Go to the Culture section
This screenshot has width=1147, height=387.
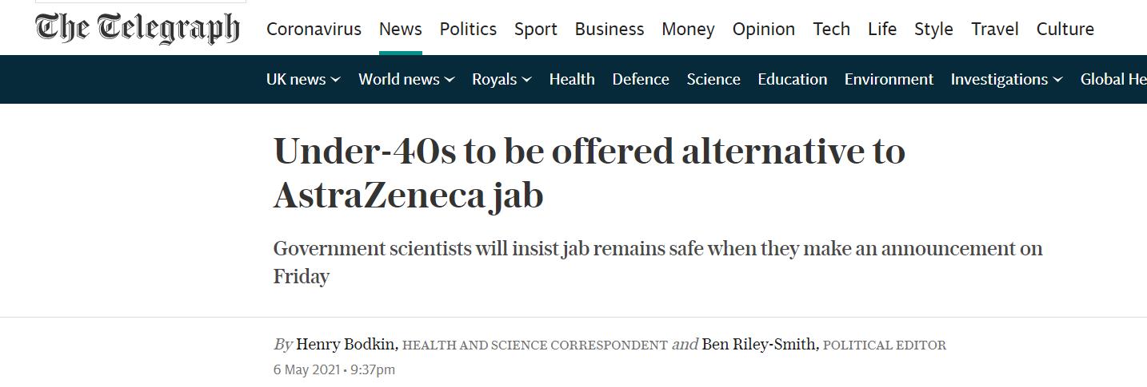[1065, 29]
